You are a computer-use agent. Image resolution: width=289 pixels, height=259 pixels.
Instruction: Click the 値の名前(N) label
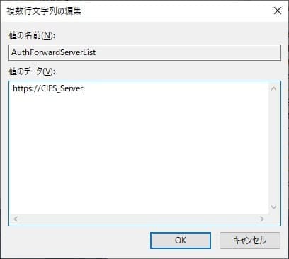point(32,35)
